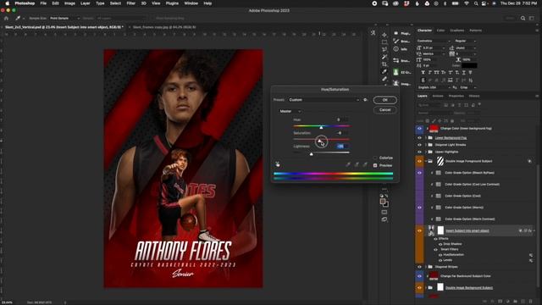542x305 pixels.
Task: Click All Caps in Character panel
Action: (437, 73)
